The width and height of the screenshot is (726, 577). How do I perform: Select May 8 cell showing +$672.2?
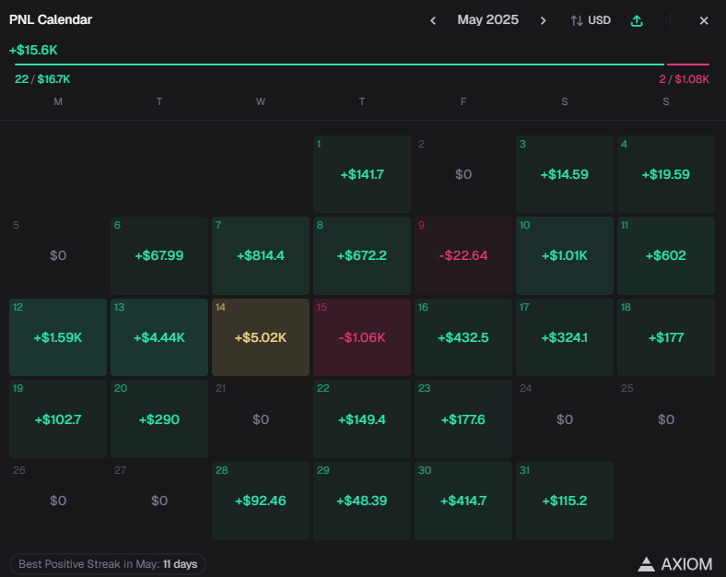click(361, 255)
